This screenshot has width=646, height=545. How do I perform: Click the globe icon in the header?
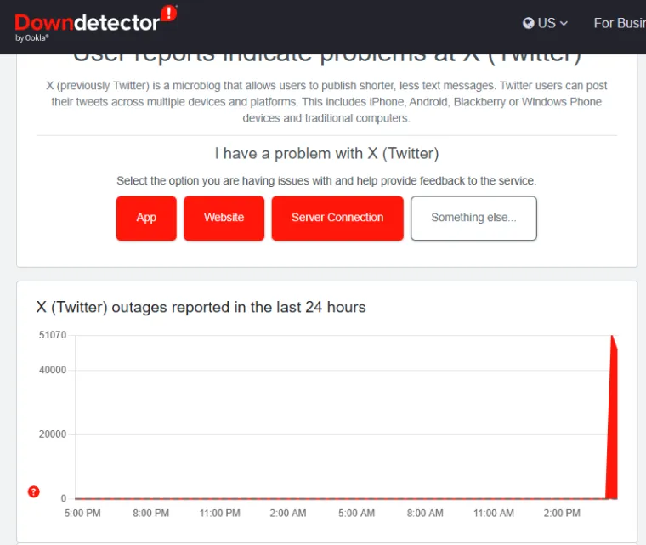[x=528, y=23]
